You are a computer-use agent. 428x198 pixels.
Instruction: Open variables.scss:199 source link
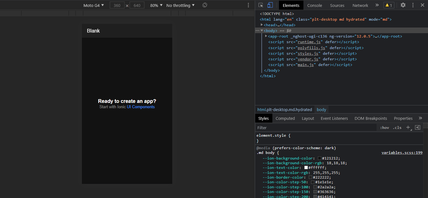(402, 153)
